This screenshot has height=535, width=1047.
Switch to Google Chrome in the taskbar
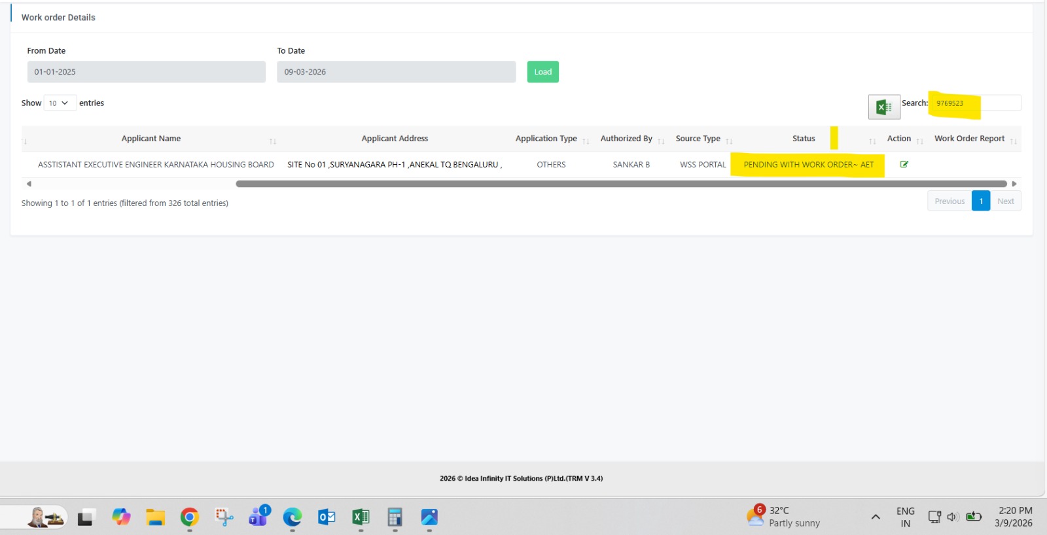click(190, 517)
